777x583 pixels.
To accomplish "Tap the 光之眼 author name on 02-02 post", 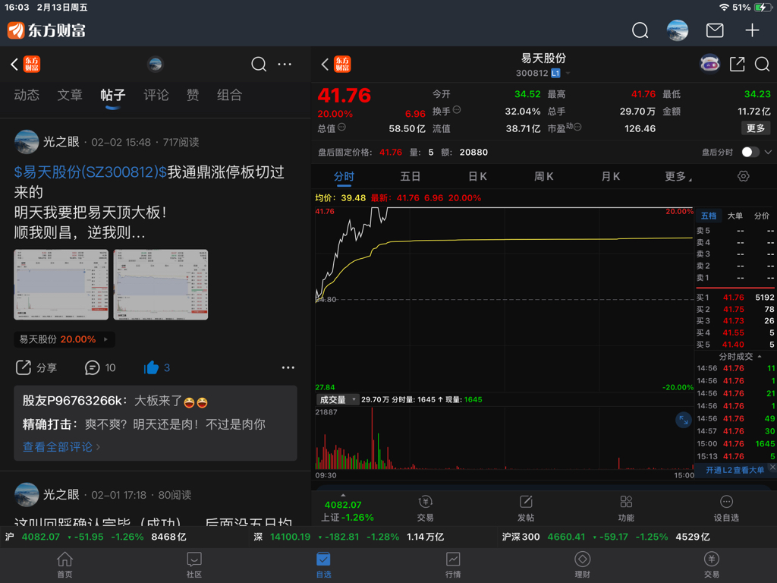I will pyautogui.click(x=61, y=142).
